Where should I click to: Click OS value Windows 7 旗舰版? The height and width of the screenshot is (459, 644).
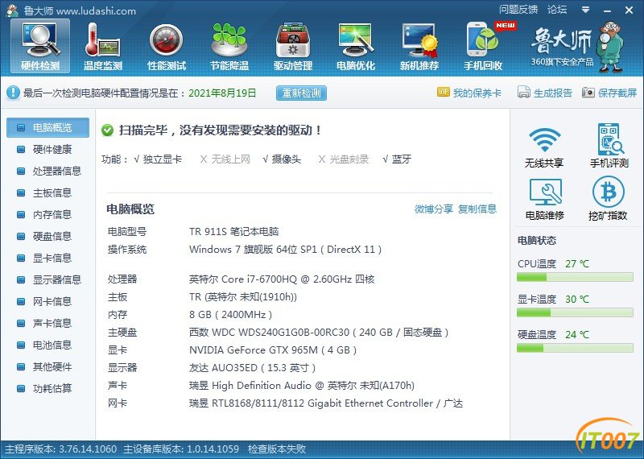tap(286, 250)
